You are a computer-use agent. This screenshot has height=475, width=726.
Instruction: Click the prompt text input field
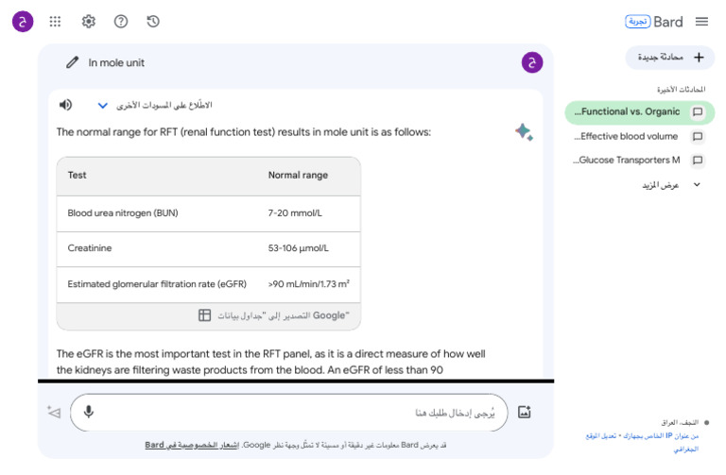click(302, 412)
